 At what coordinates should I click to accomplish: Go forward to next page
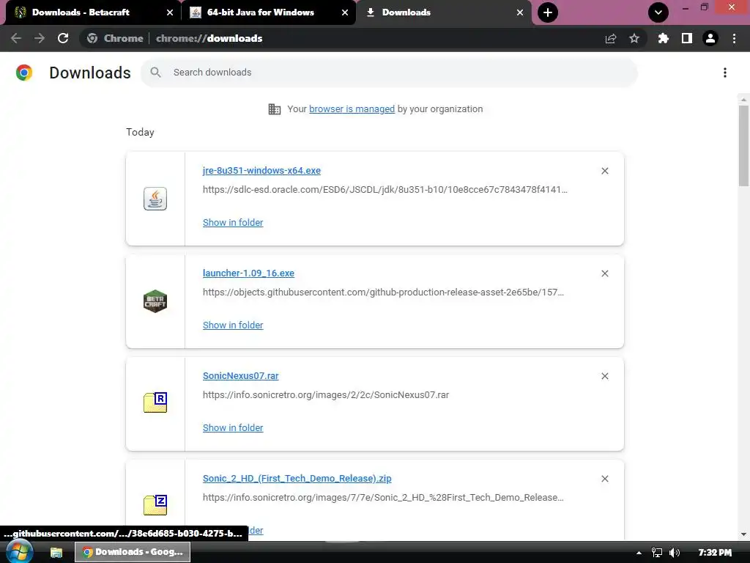tap(40, 38)
